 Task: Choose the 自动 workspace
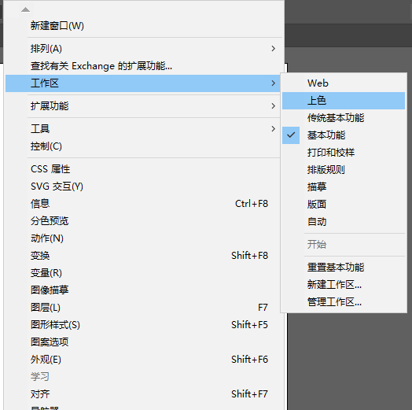[344, 222]
